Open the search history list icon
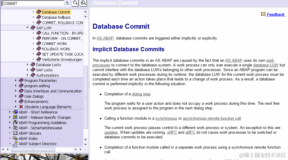This screenshot has height=160, width=288. pos(67,3)
